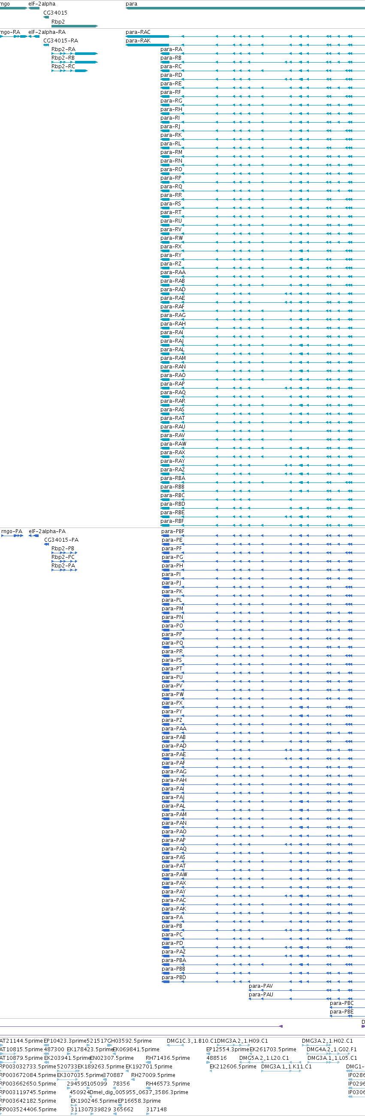Select the EK261703.5prime EST label
The image size is (365, 1116).
[x=273, y=1050]
